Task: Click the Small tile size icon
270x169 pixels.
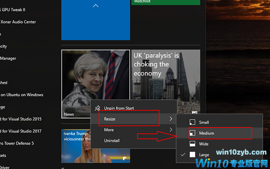Action: [192, 122]
